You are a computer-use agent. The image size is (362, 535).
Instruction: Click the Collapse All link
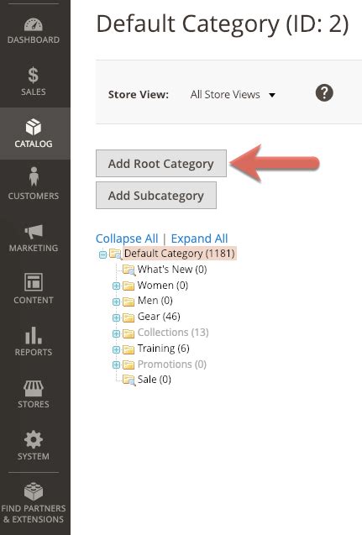(x=127, y=239)
